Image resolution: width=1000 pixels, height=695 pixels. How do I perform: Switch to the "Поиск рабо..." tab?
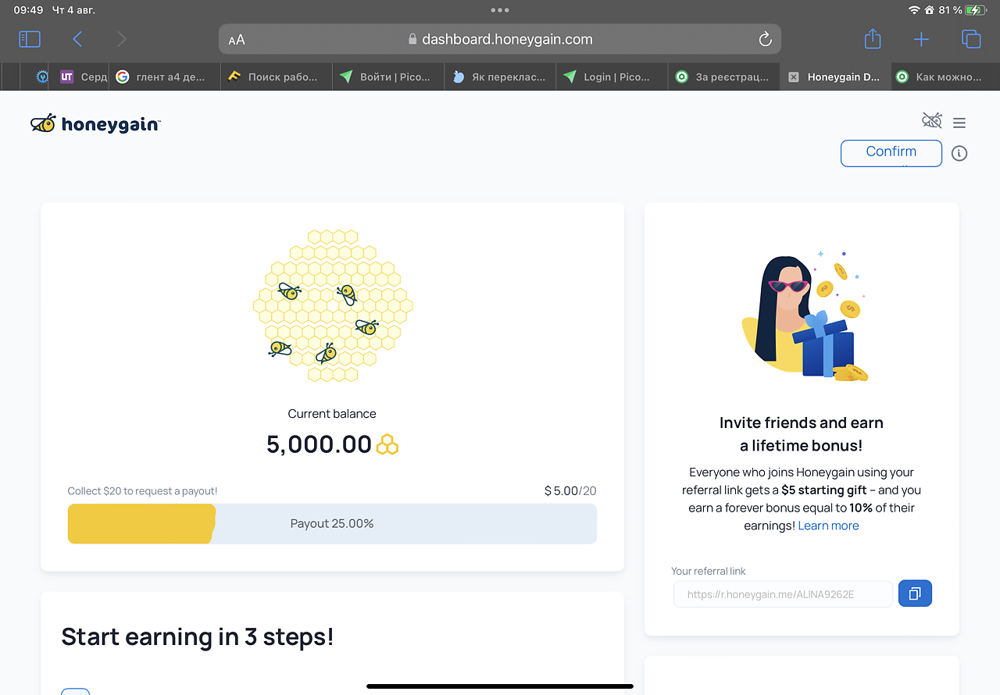coord(275,77)
